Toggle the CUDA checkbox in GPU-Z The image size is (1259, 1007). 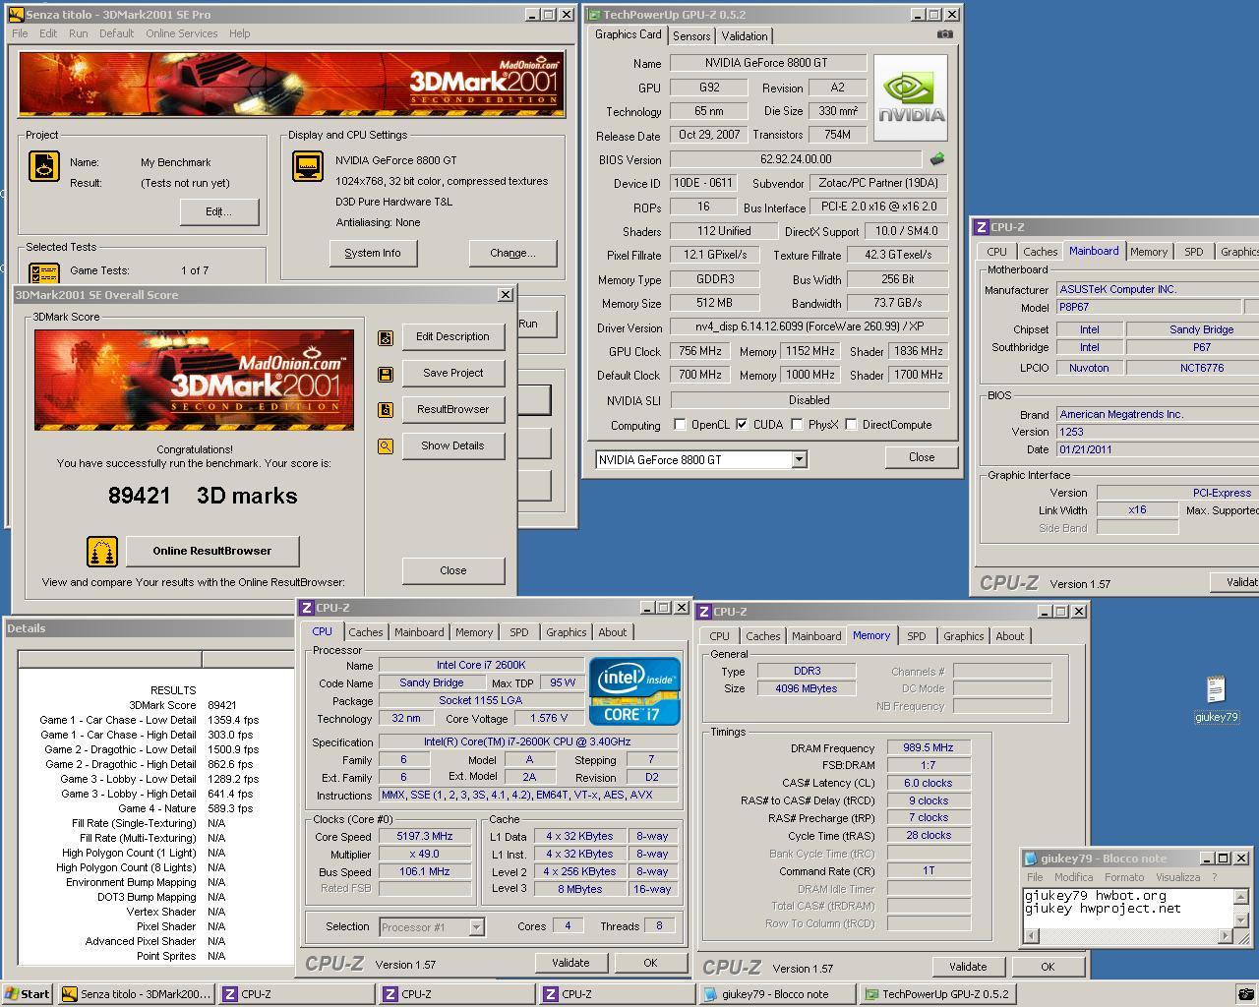[x=742, y=425]
